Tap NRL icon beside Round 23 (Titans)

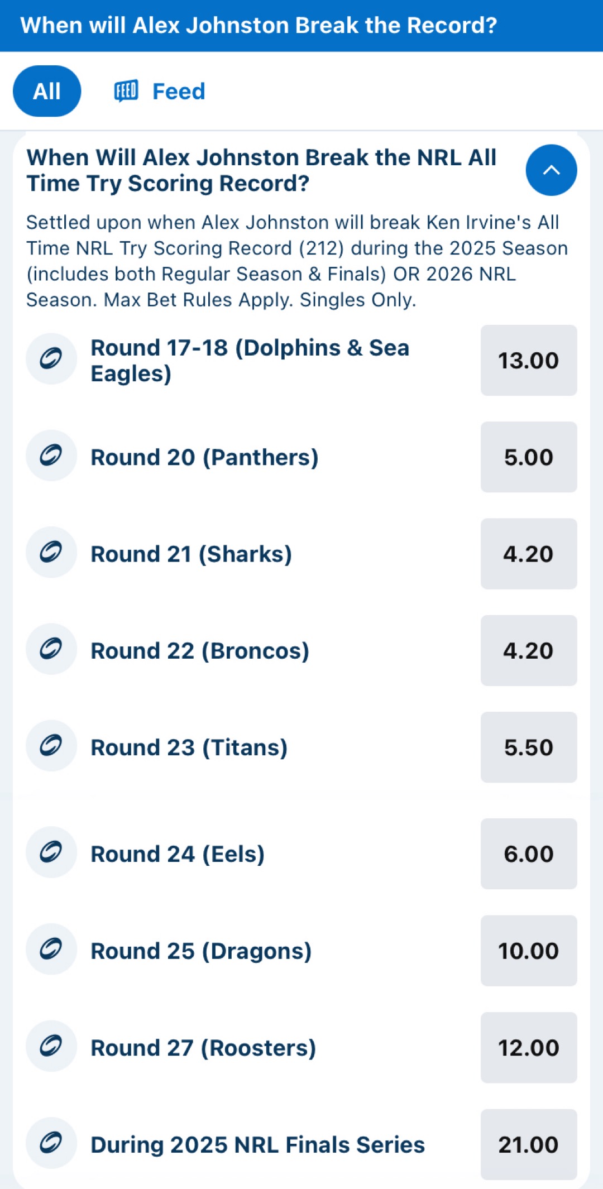click(x=51, y=746)
